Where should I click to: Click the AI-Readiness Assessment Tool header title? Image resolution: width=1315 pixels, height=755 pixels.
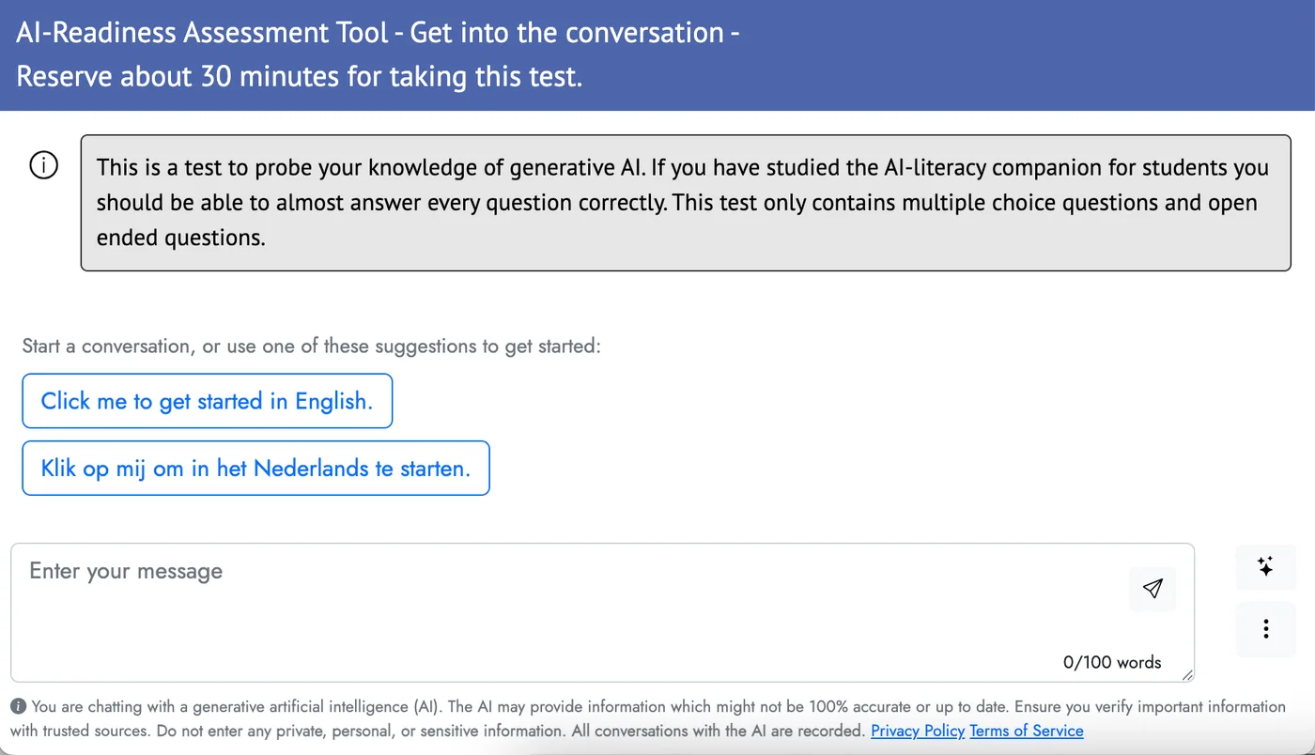tap(378, 33)
